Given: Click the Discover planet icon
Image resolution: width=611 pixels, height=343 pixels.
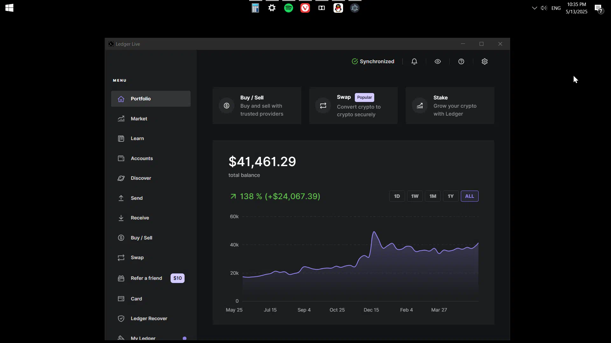Looking at the screenshot, I should 121,178.
